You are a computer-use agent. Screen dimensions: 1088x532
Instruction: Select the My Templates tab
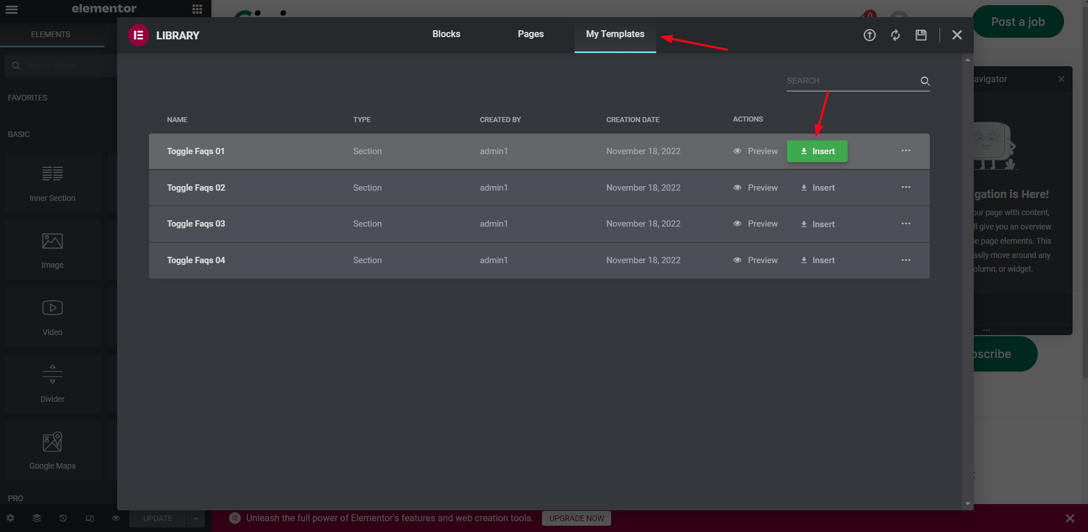pos(615,34)
